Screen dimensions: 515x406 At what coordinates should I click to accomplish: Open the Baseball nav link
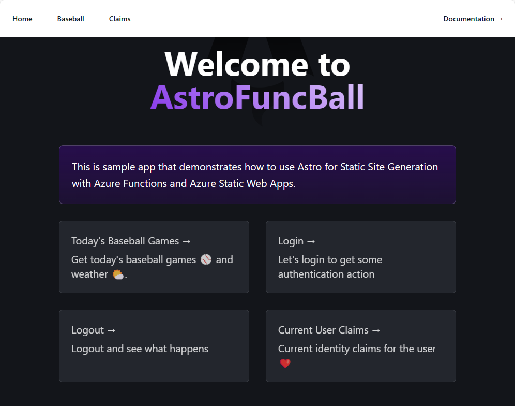(71, 19)
